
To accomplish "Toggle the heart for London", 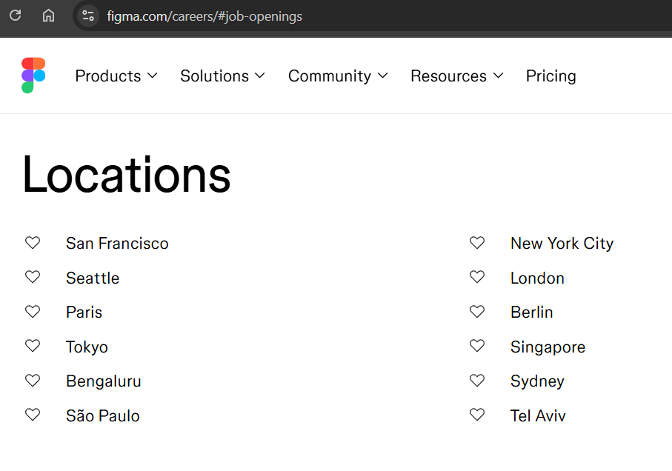I will pos(477,277).
